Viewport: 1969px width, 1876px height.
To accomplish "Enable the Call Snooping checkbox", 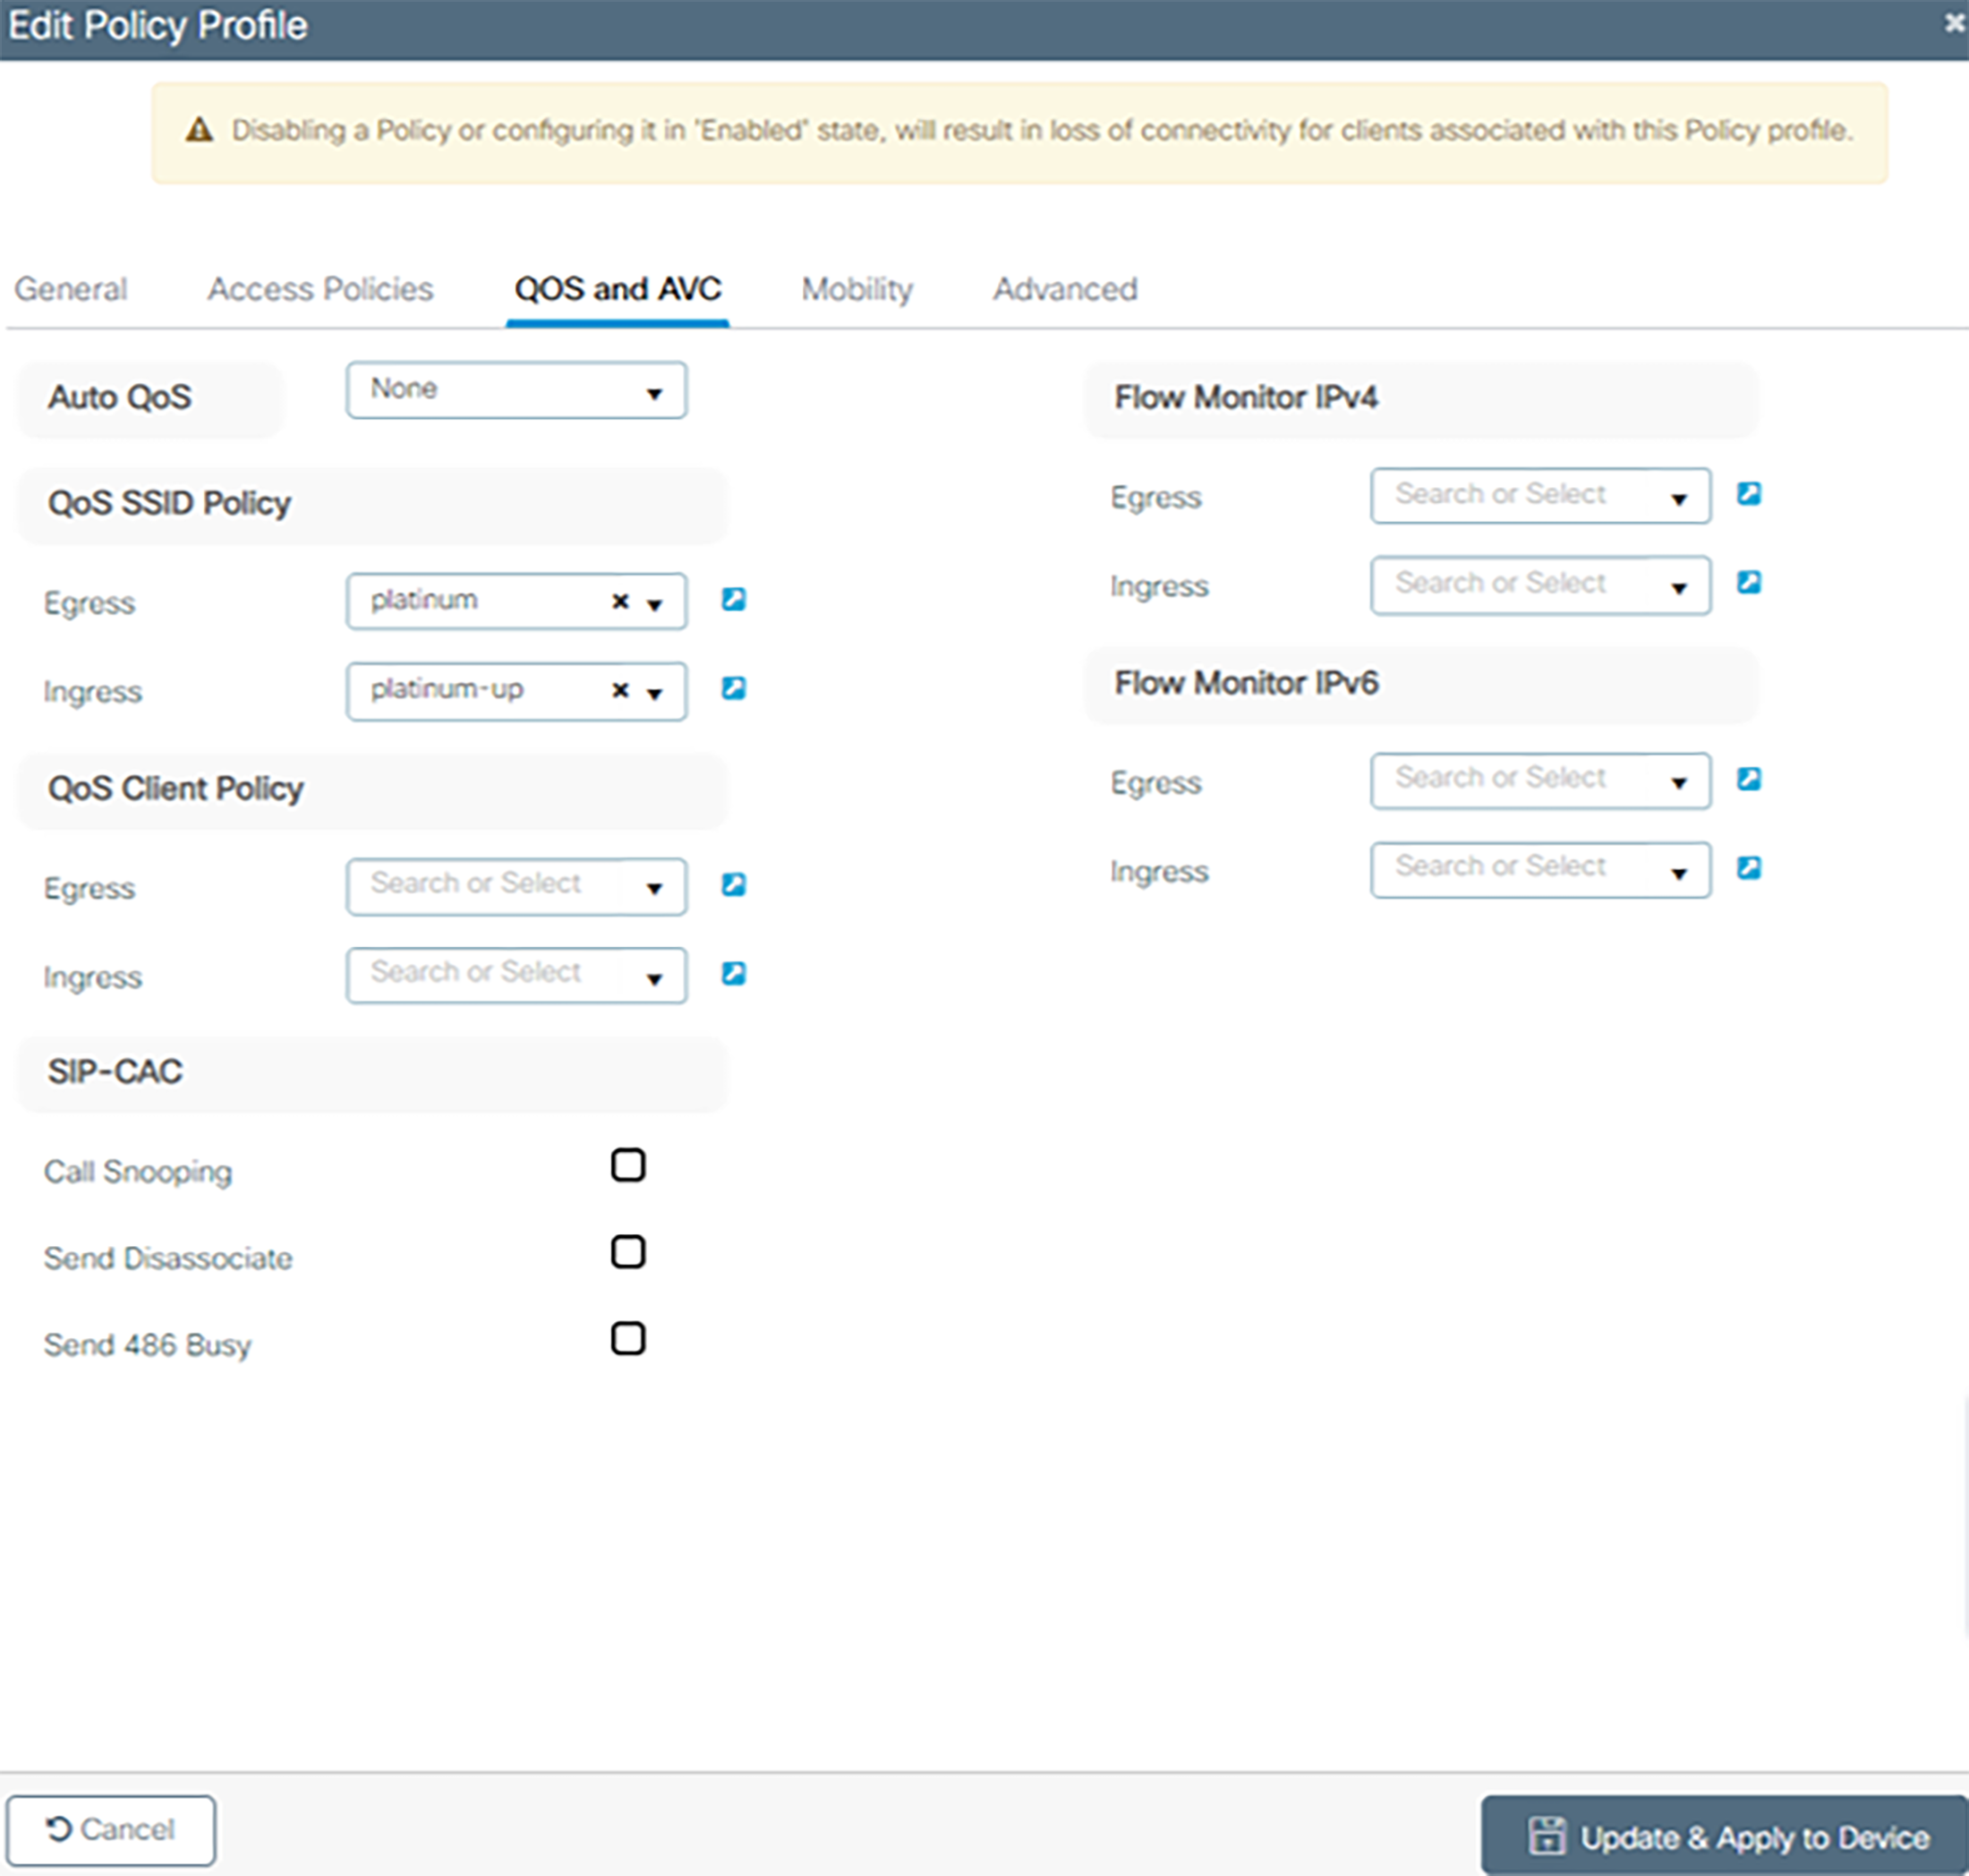I will [628, 1165].
